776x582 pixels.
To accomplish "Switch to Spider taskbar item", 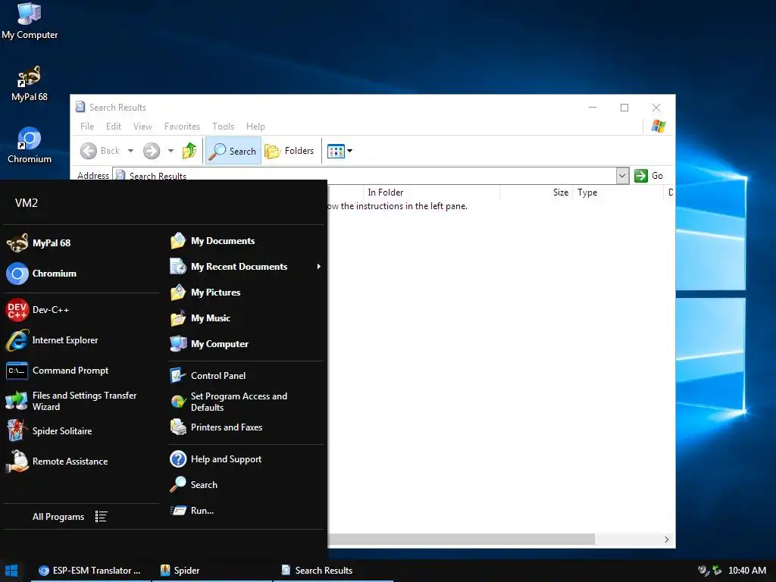I will point(212,571).
